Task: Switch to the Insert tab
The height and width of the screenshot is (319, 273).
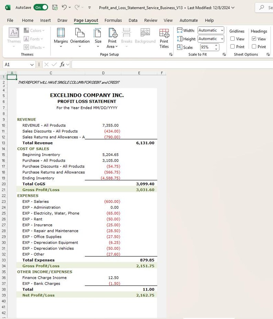Action: click(45, 20)
